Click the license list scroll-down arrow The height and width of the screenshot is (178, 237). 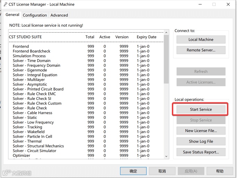[x=166, y=156]
